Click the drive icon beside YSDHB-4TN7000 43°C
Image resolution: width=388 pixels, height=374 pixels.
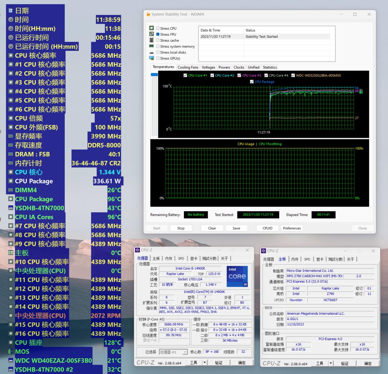pyautogui.click(x=11, y=208)
